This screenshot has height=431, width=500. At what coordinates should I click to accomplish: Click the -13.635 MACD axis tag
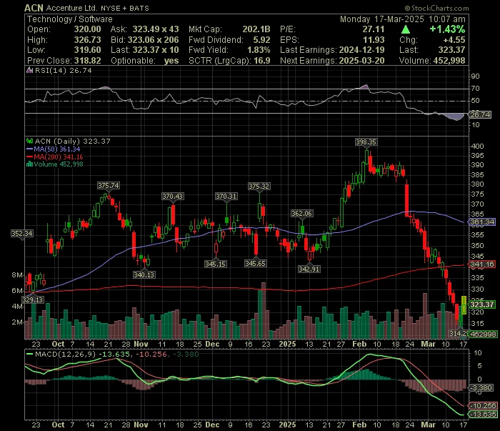[x=484, y=415]
